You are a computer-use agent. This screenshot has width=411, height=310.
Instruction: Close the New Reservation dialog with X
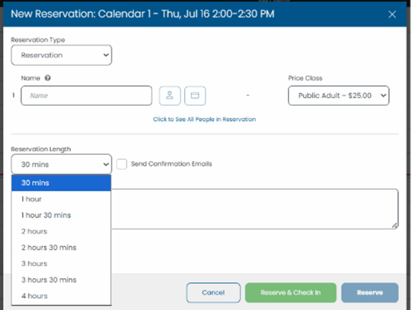tap(392, 14)
